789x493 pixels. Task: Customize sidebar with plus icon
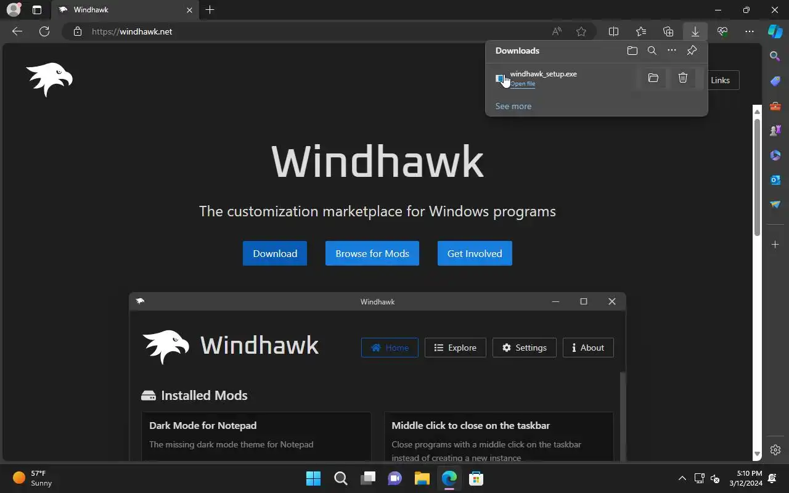pyautogui.click(x=775, y=245)
